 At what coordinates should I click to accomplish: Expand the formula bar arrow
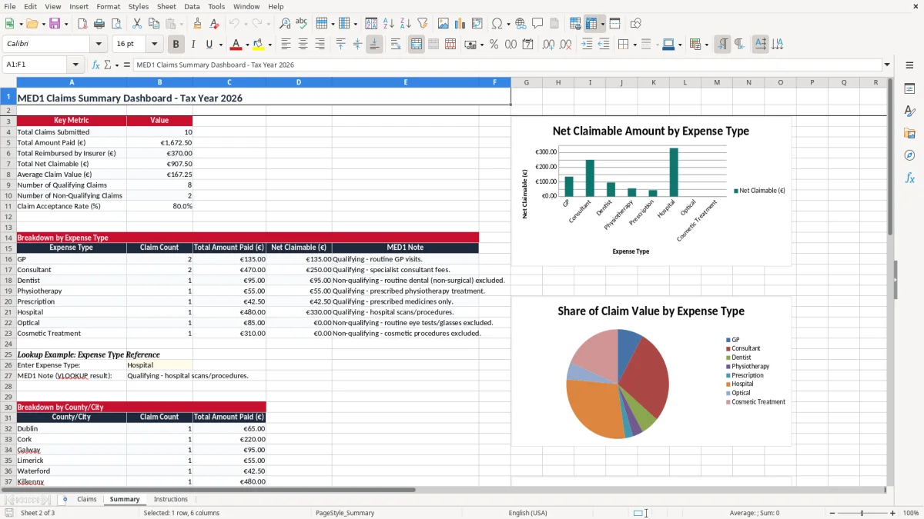pos(887,65)
